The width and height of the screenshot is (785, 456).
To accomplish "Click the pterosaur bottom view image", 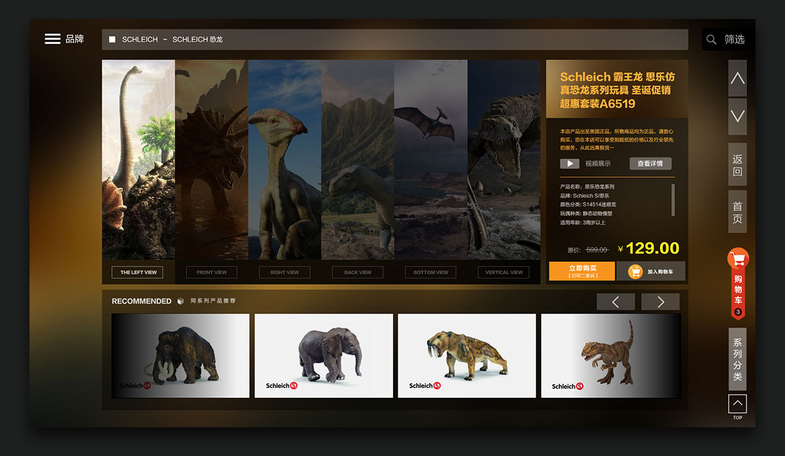I will [430, 160].
